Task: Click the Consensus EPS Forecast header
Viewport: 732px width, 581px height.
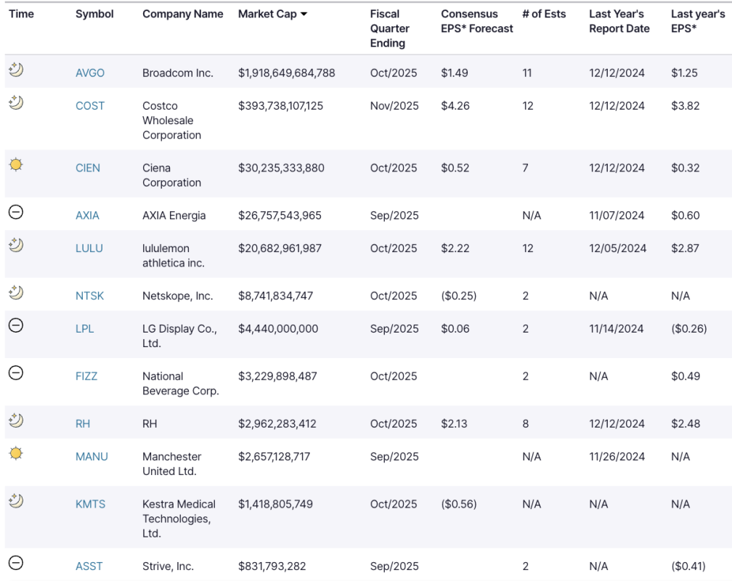Action: (x=476, y=21)
